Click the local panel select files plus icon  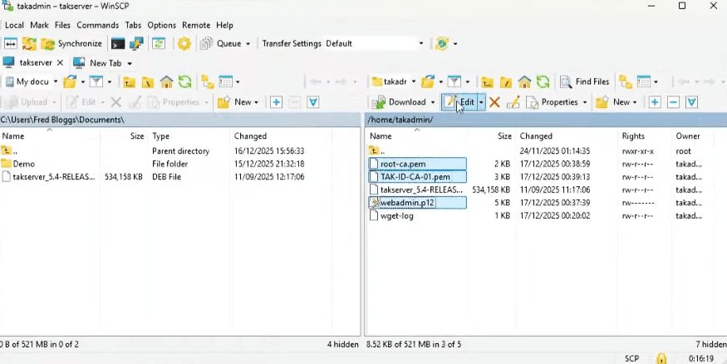[x=277, y=102]
